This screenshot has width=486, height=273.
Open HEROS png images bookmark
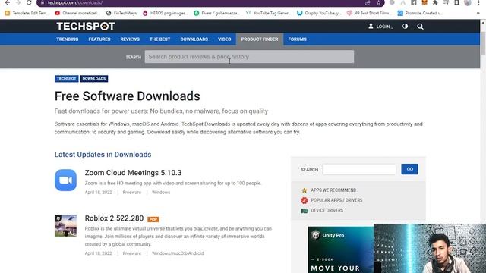click(x=166, y=13)
